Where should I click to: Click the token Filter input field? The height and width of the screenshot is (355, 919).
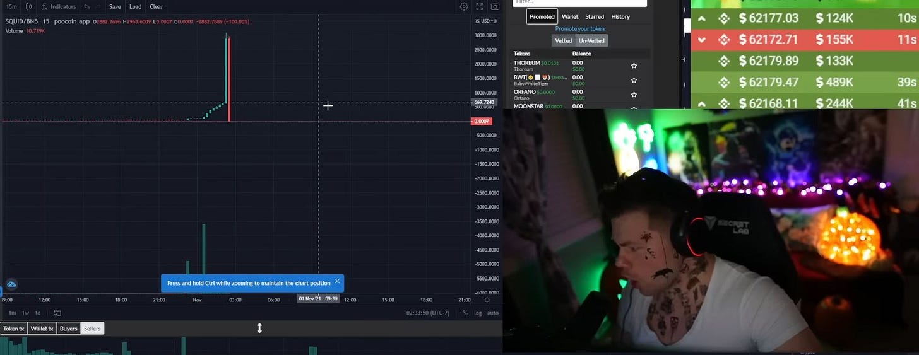tap(579, 3)
